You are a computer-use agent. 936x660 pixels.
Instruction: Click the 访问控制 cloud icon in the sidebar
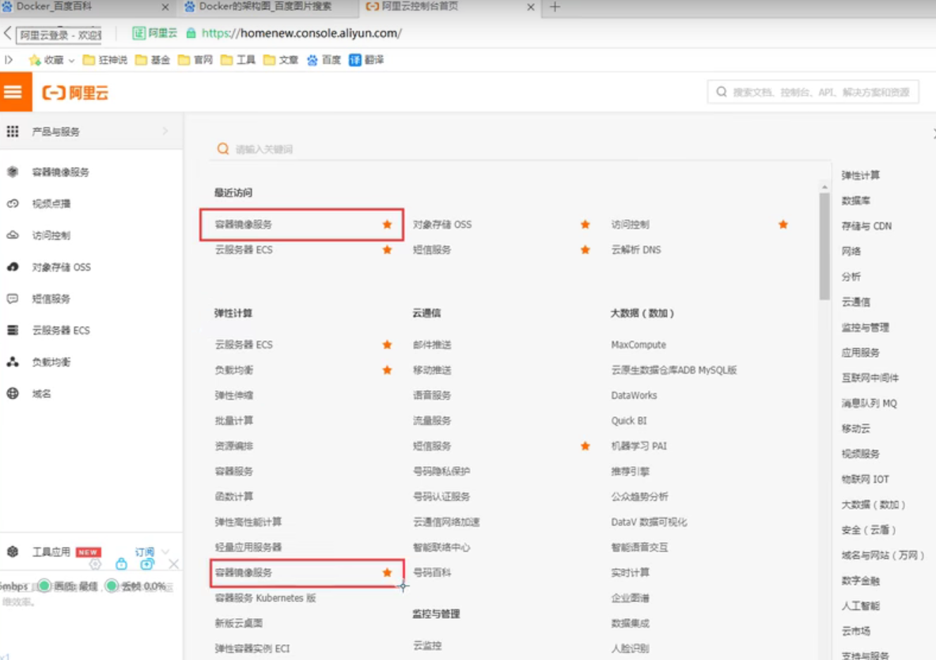pyautogui.click(x=13, y=235)
